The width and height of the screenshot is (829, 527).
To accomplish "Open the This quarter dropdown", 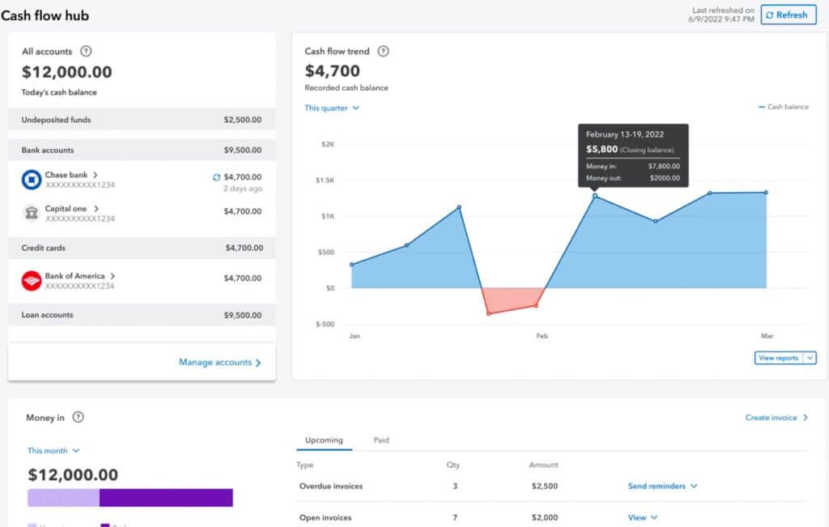I will 331,108.
